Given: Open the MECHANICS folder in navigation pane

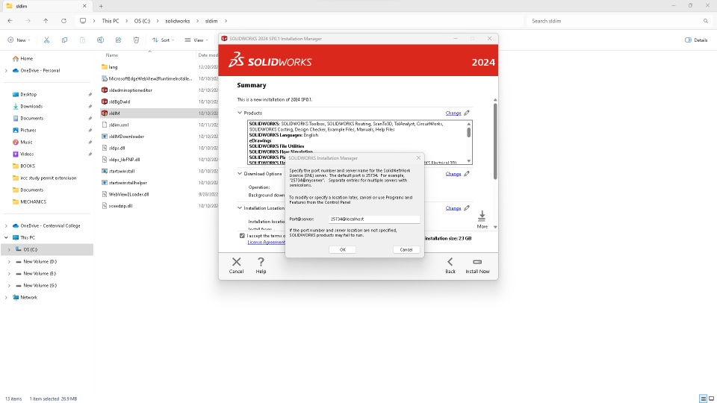Looking at the screenshot, I should point(33,201).
